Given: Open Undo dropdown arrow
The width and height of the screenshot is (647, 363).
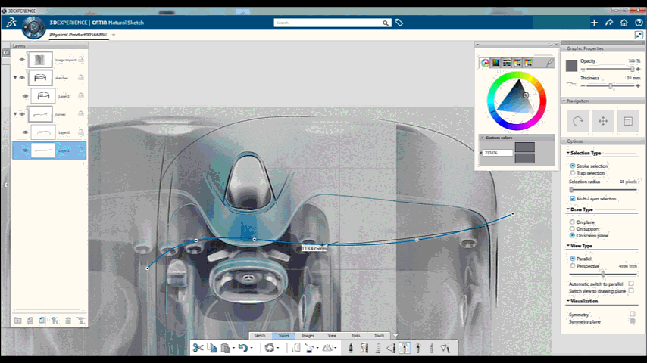Looking at the screenshot, I should (252, 348).
